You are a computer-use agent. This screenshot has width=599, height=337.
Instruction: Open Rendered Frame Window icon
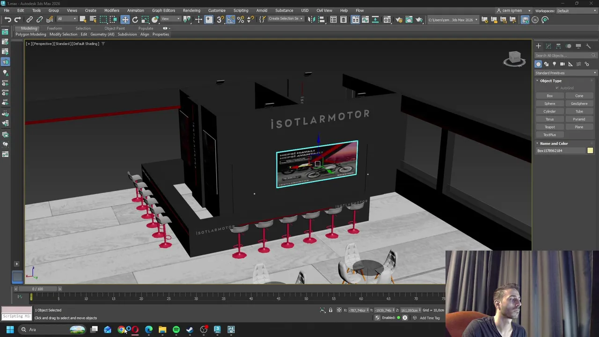tap(409, 19)
